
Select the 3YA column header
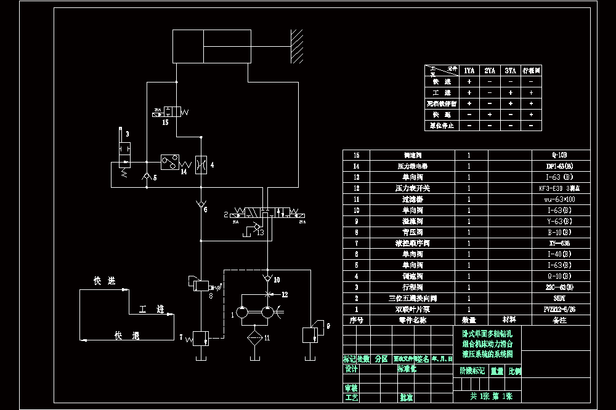click(x=510, y=71)
